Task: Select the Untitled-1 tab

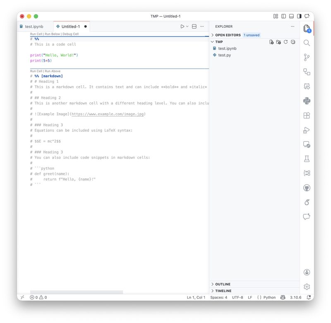Action: pyautogui.click(x=70, y=26)
